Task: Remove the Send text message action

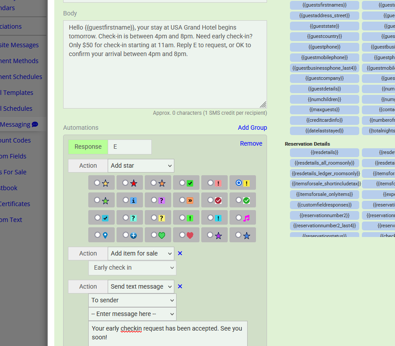Action: pyautogui.click(x=180, y=286)
